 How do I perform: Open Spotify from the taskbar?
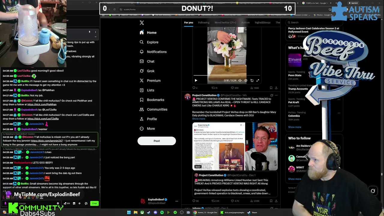162,212
